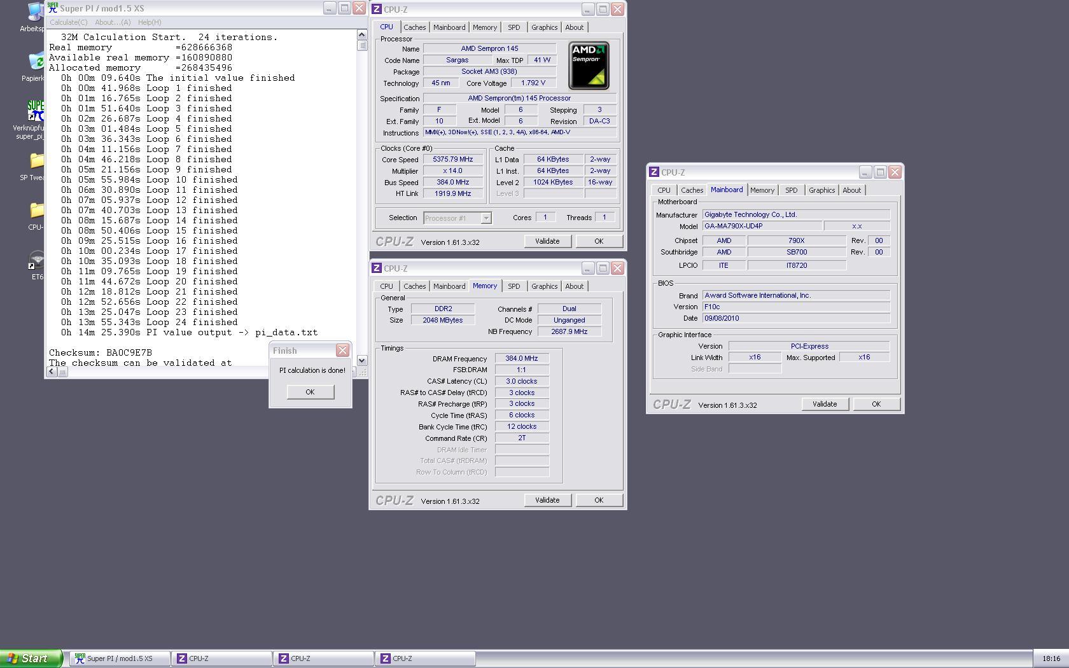1069x668 pixels.
Task: Click Validate in the Memory window
Action: click(547, 500)
